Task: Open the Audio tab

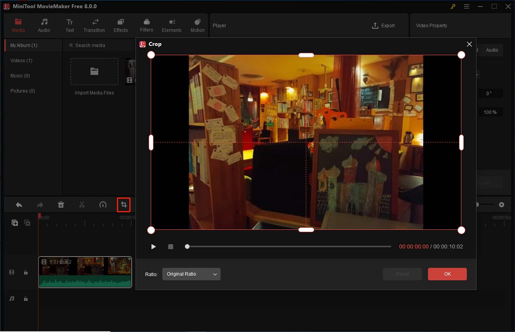Action: tap(44, 25)
